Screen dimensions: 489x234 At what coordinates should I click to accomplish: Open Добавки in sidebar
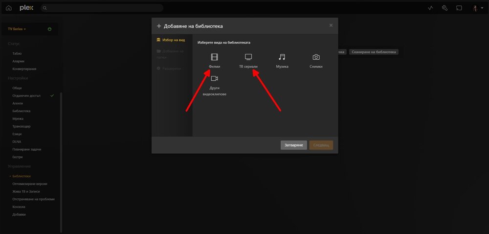tap(19, 214)
